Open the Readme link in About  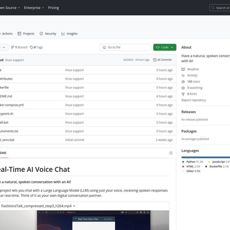coord(193,69)
